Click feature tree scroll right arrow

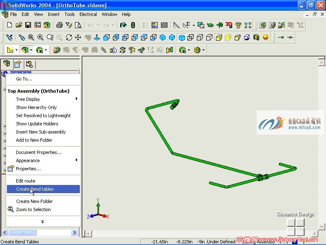click(x=74, y=232)
